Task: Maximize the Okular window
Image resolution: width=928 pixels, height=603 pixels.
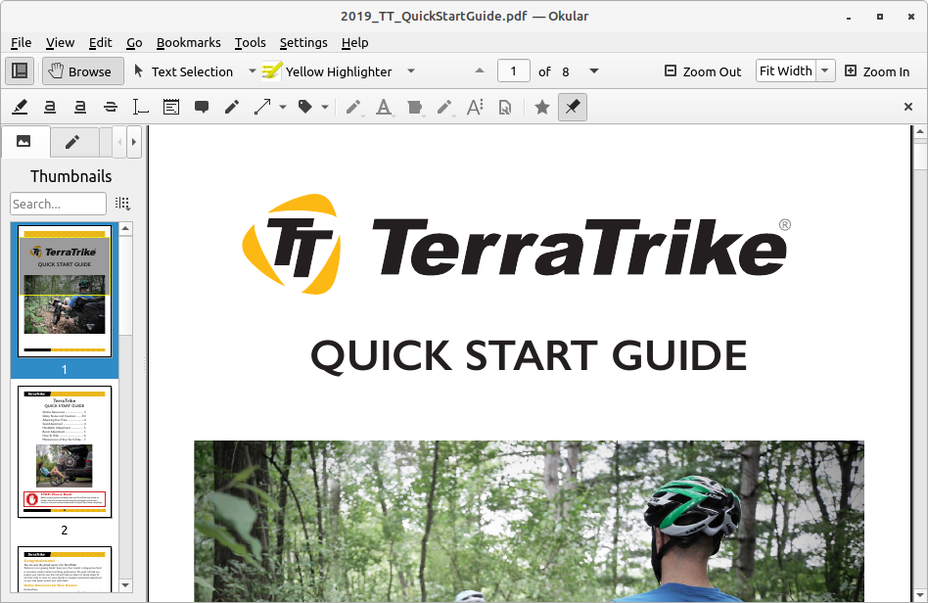Action: coord(880,17)
